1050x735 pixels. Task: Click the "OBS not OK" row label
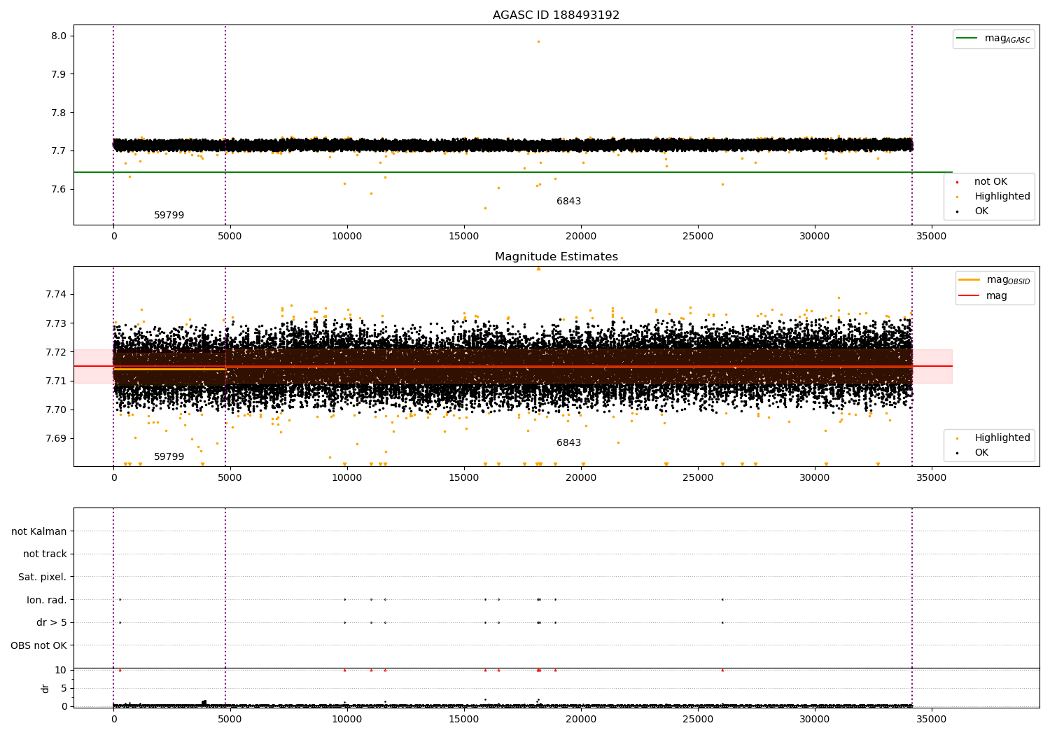[x=38, y=645]
